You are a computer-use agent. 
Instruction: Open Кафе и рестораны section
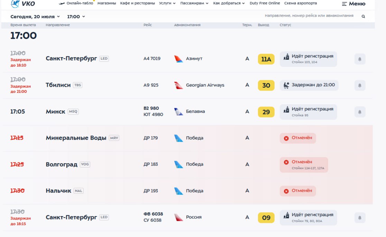click(x=137, y=3)
